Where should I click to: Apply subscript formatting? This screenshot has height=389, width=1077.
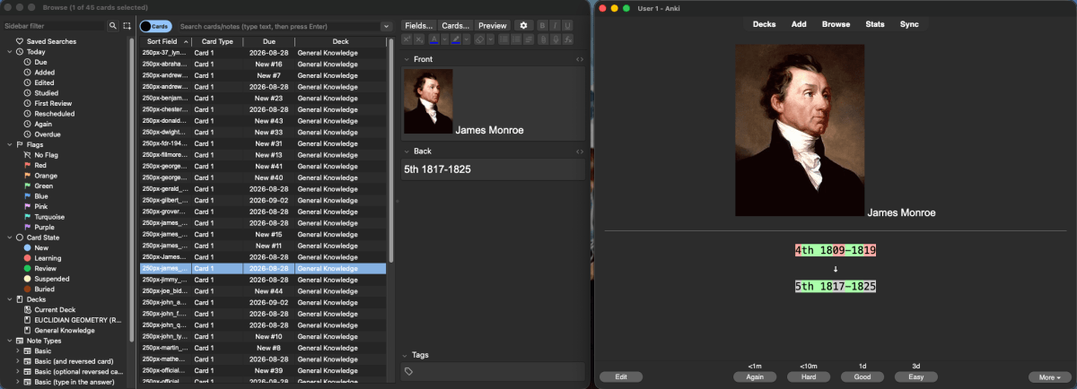point(419,39)
